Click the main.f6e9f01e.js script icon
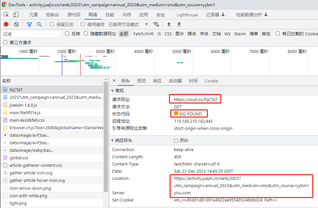The height and width of the screenshot is (208, 318). click(5, 113)
